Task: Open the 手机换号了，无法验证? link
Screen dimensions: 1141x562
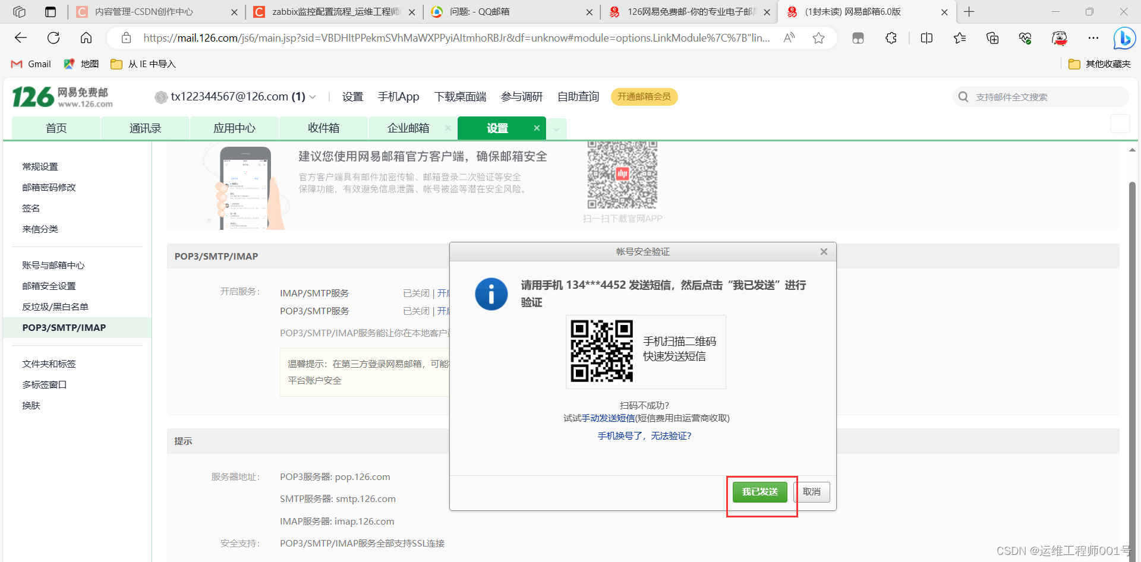Action: pos(645,436)
